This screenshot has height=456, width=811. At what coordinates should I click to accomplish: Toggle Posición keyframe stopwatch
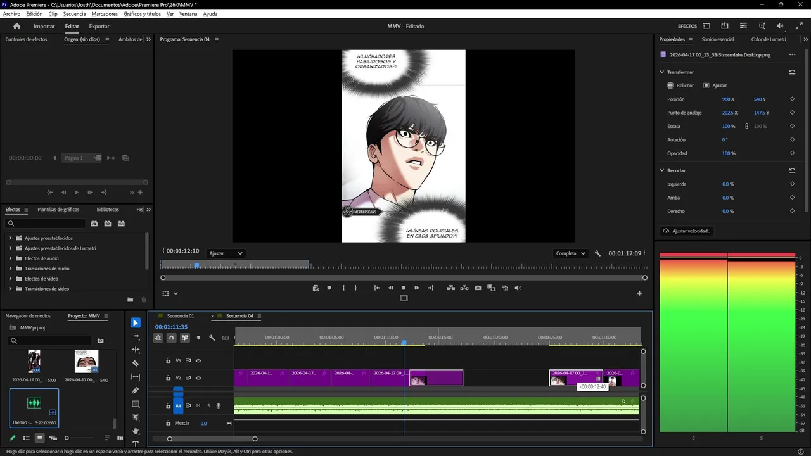click(792, 99)
